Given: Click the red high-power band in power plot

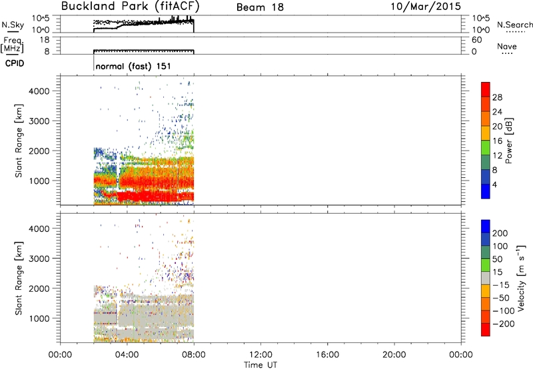Looking at the screenshot, I should [155, 196].
